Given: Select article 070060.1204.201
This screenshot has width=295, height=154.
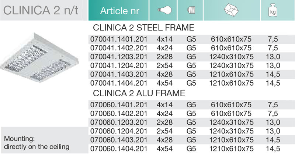Looking at the screenshot, I should tap(119, 131).
